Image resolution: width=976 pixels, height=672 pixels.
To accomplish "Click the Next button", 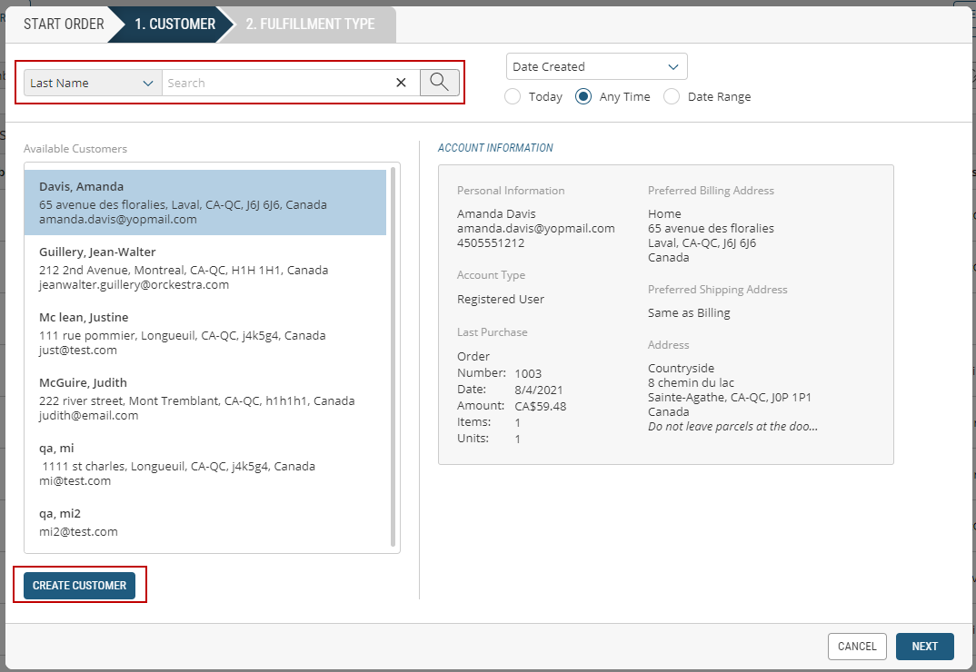I will pos(924,647).
